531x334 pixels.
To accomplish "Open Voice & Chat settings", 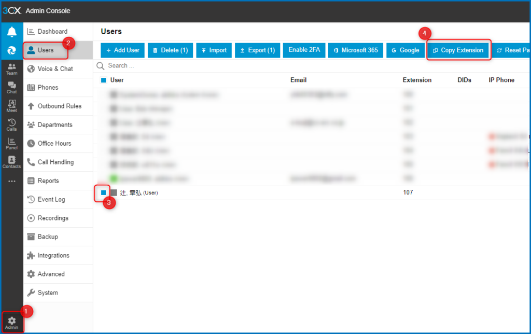I will 58,69.
